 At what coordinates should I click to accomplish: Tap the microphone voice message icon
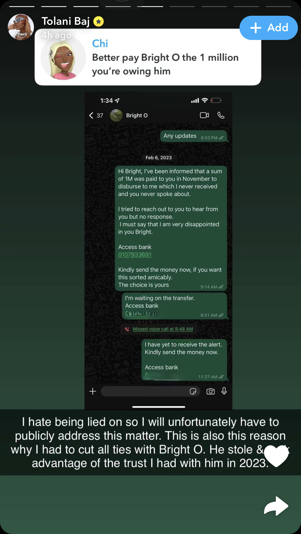tap(224, 391)
